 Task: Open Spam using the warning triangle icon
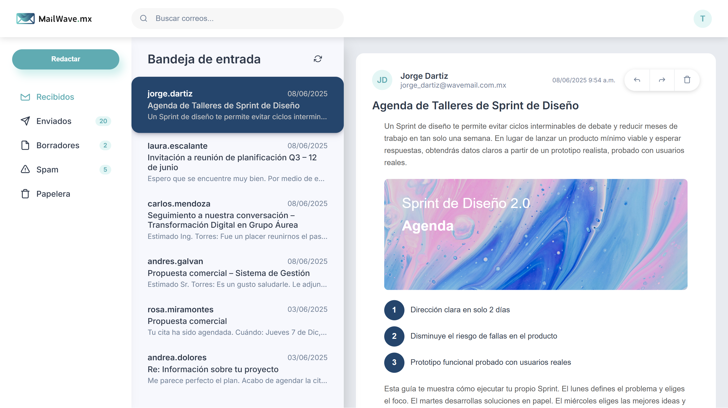tap(25, 169)
